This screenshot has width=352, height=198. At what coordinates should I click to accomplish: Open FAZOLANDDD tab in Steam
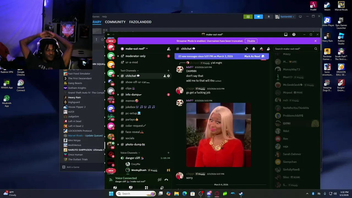[140, 22]
